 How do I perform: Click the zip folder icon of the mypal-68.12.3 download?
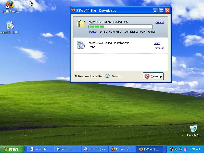tap(81, 23)
